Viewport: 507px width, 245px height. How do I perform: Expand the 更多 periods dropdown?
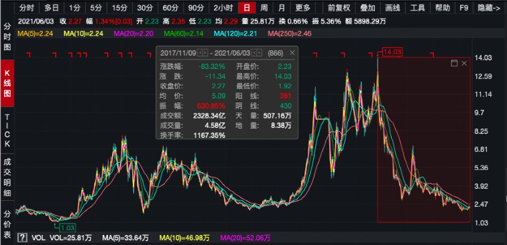[x=302, y=8]
